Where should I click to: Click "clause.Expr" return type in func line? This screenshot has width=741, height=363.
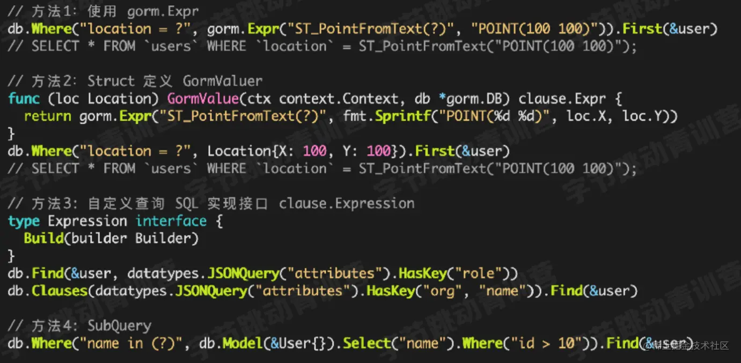[x=562, y=99]
